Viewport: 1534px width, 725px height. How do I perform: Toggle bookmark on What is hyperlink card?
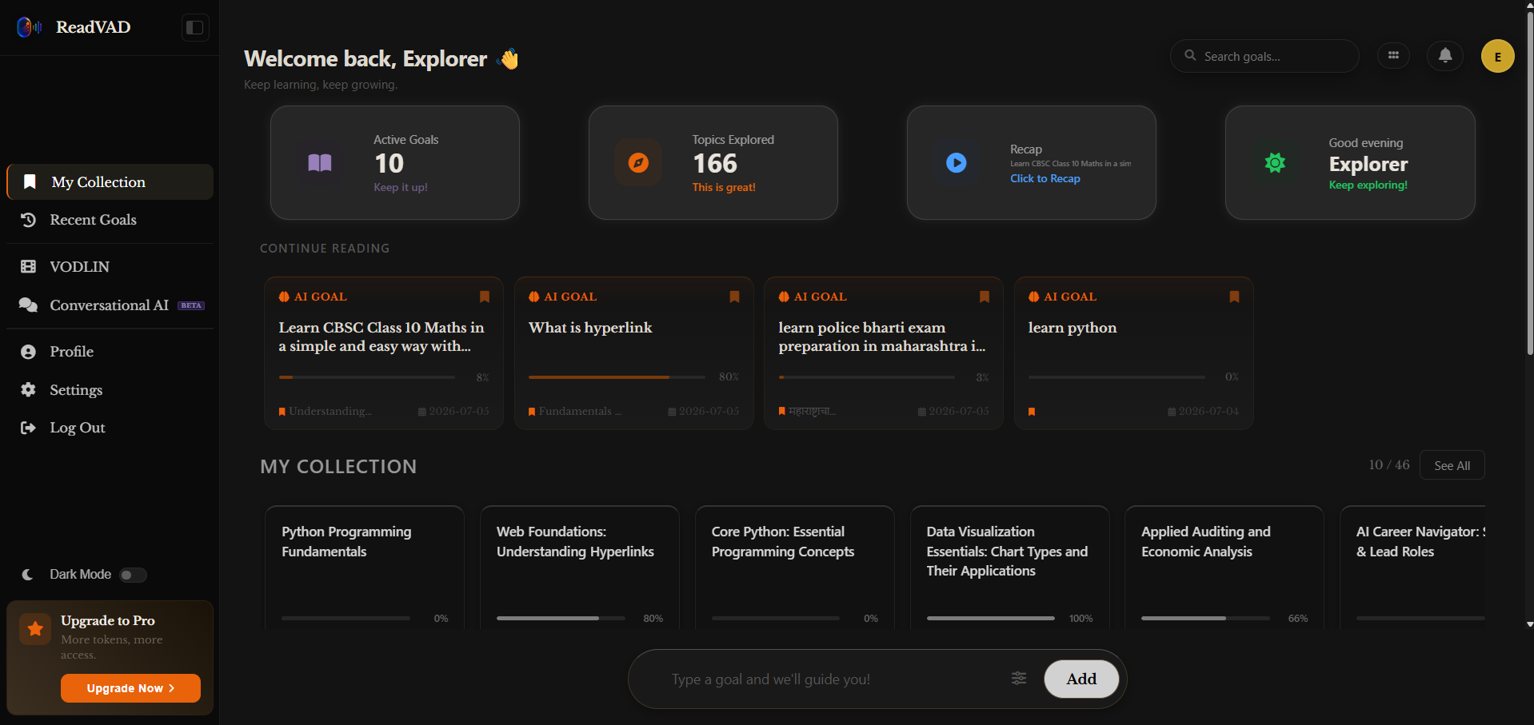pos(734,297)
